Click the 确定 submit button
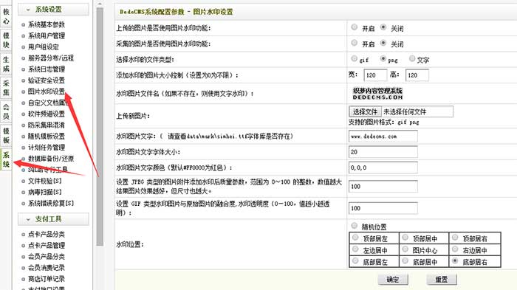517x290 pixels. click(x=393, y=280)
